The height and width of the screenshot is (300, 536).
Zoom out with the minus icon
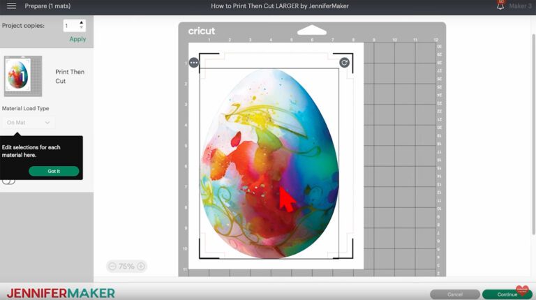(x=112, y=267)
